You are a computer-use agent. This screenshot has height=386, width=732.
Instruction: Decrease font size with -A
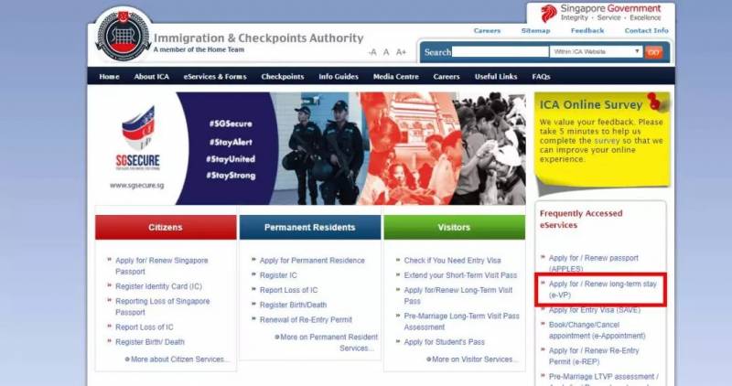tap(372, 52)
